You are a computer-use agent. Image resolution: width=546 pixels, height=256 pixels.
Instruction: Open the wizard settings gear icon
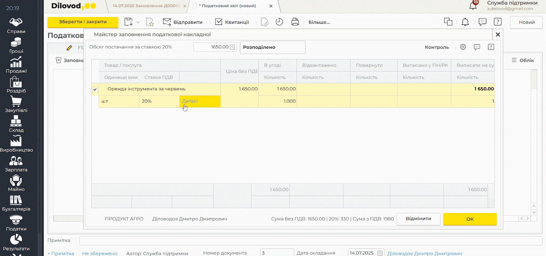click(x=463, y=47)
